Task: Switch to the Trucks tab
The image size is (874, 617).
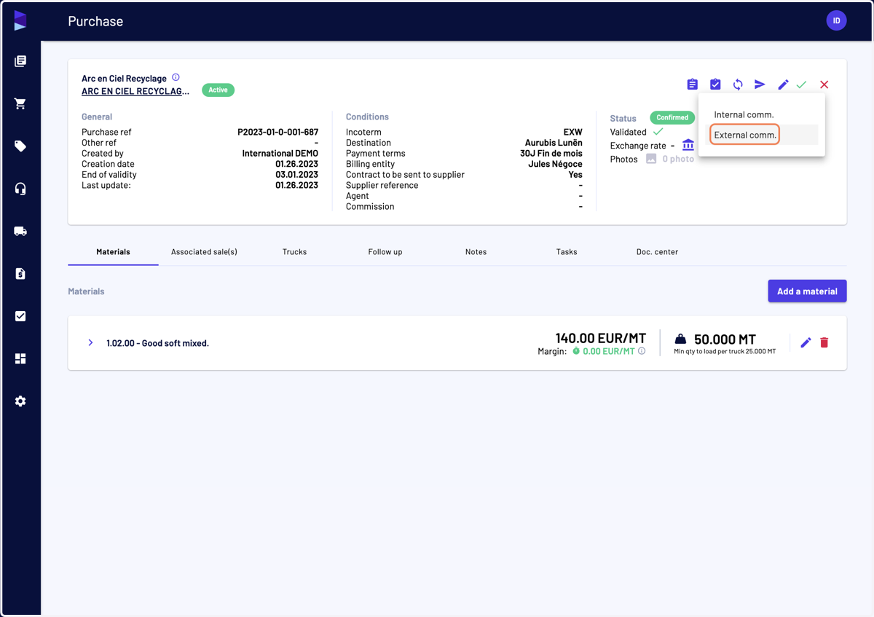Action: (x=294, y=252)
